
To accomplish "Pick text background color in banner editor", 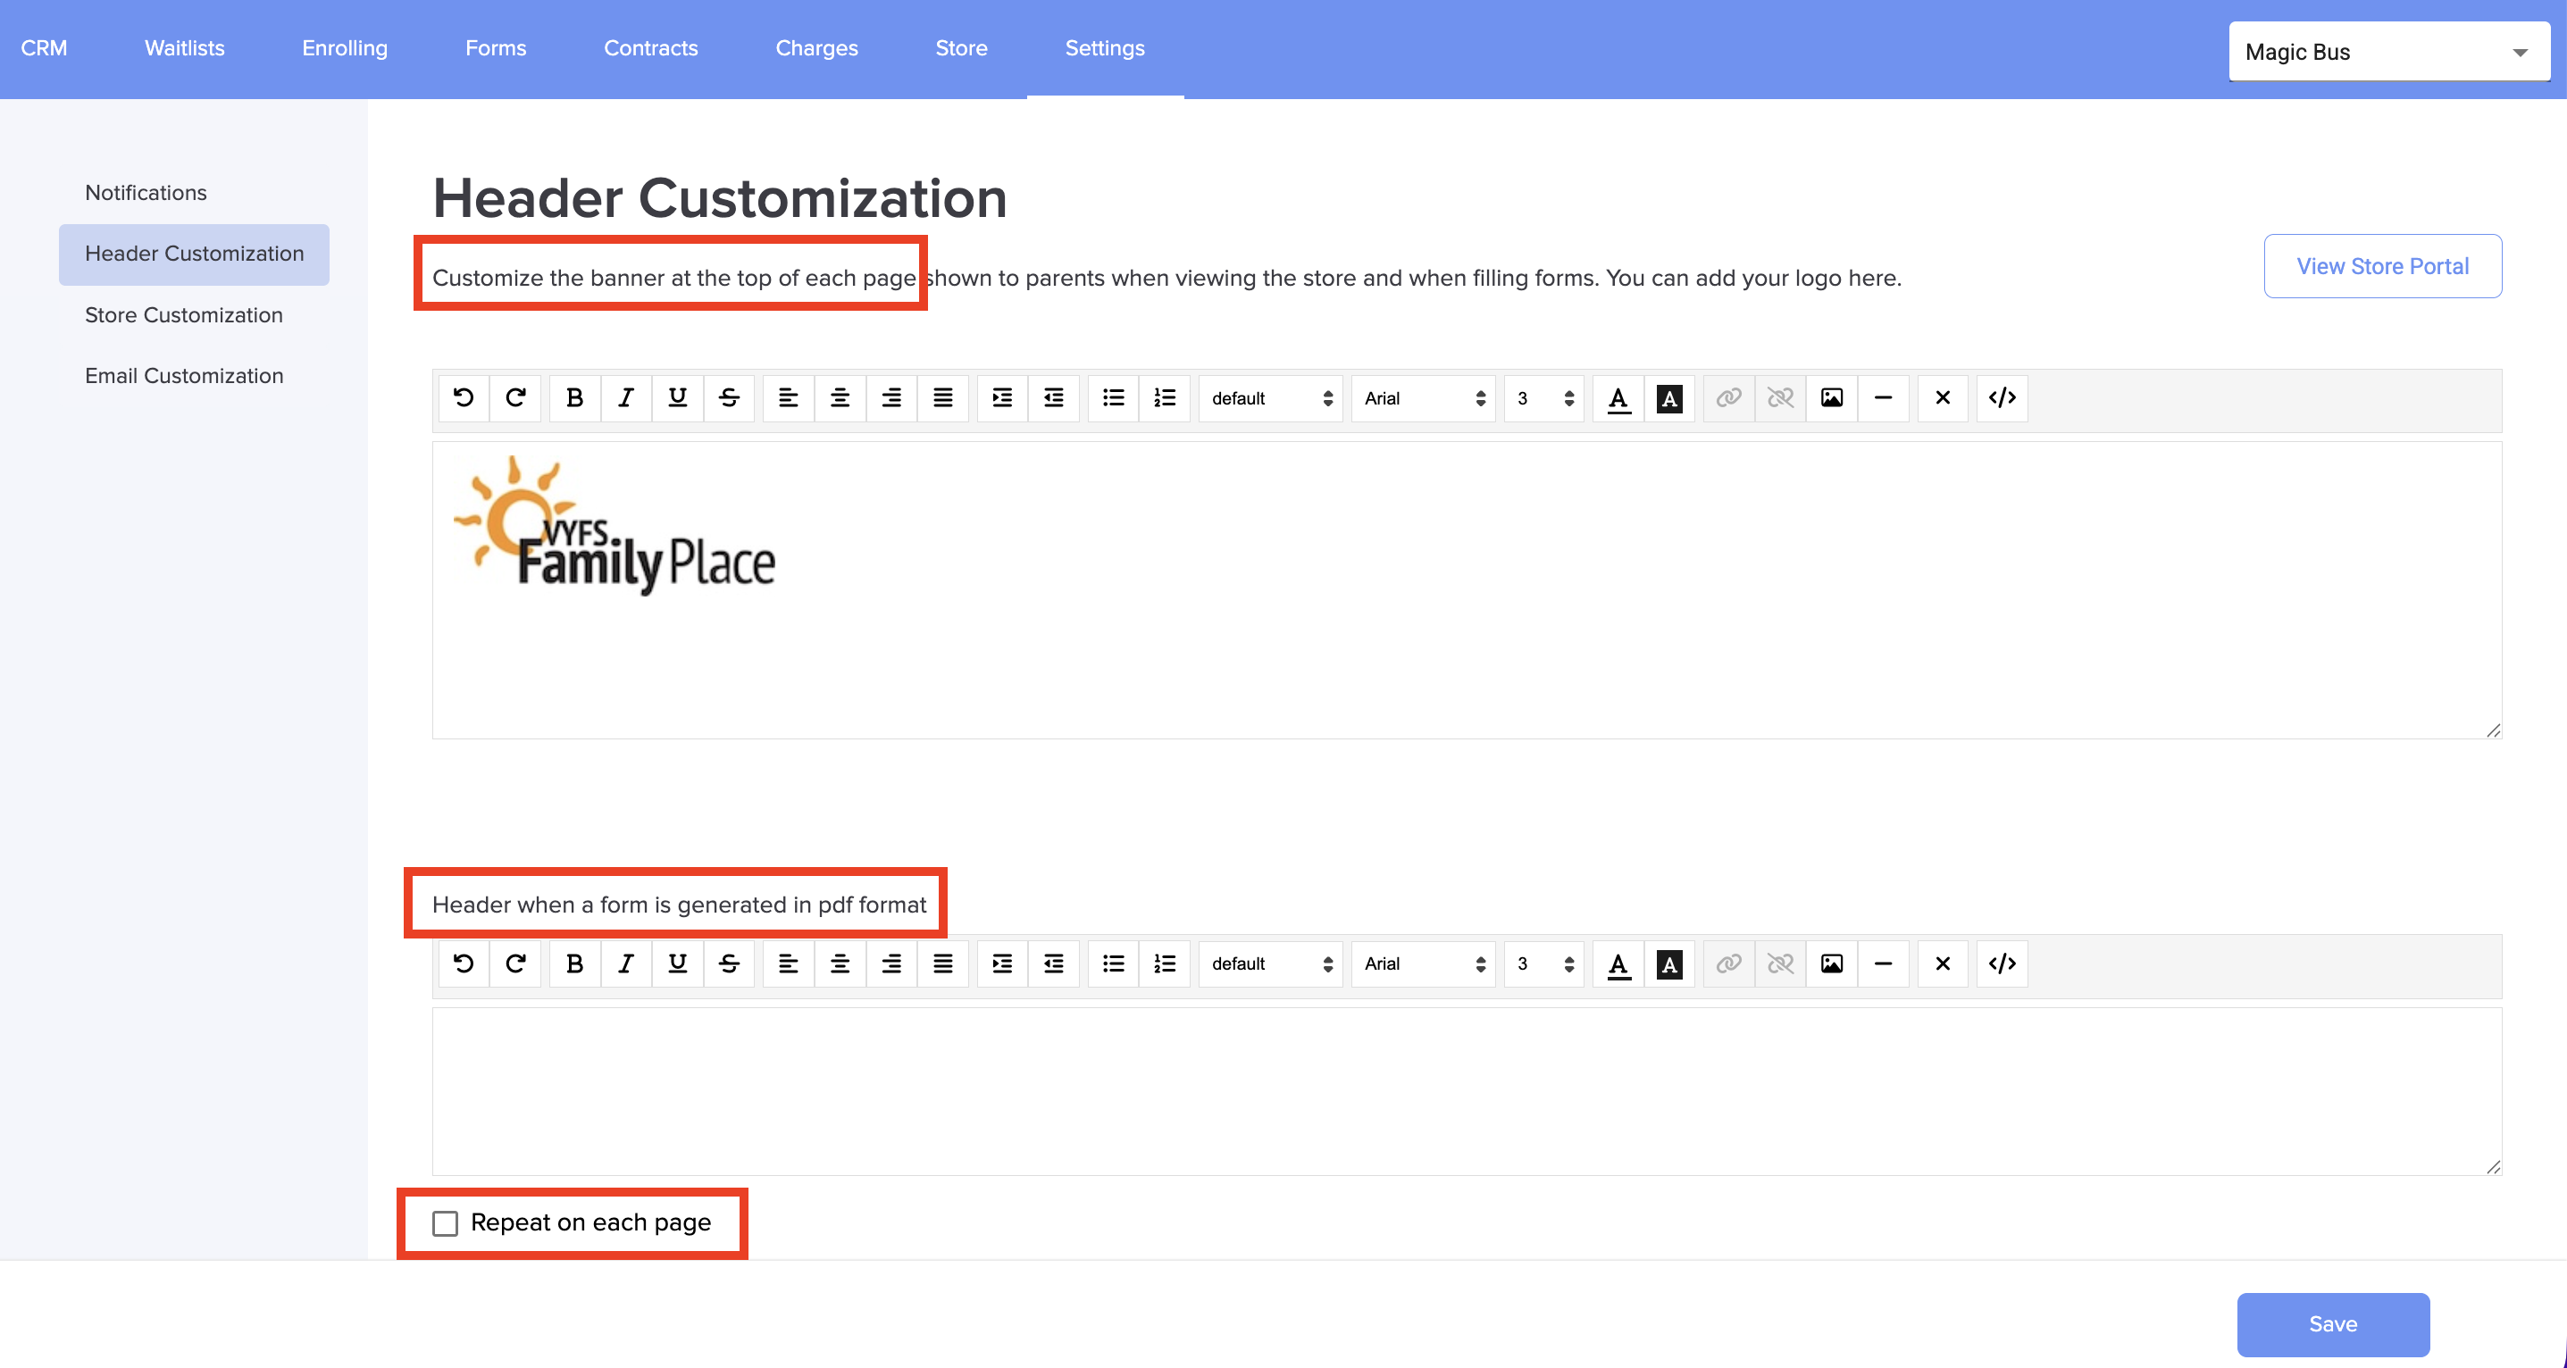I will click(x=1669, y=397).
